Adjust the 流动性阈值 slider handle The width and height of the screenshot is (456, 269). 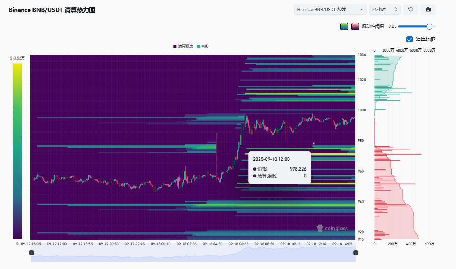pos(429,26)
